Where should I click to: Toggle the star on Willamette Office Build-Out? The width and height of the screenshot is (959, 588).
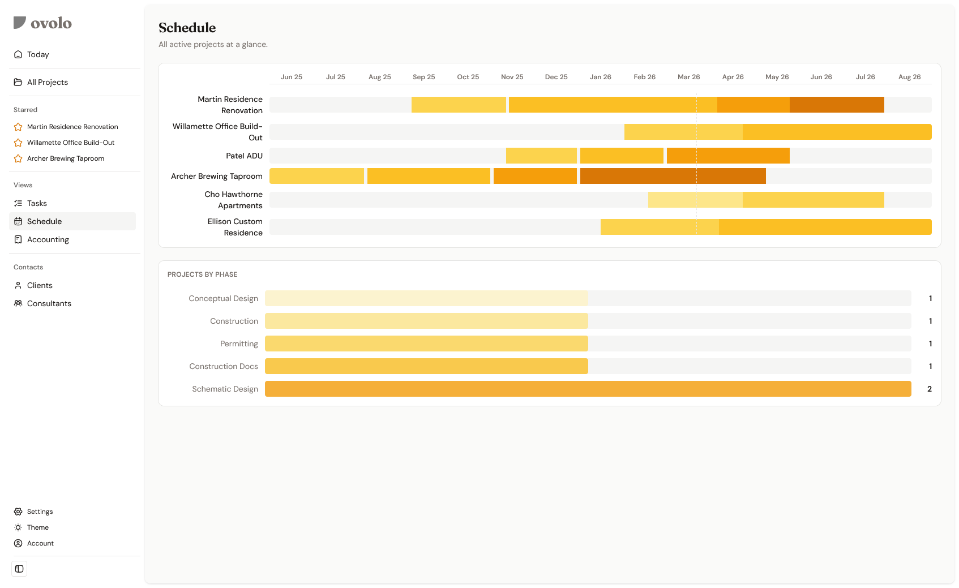click(x=18, y=143)
